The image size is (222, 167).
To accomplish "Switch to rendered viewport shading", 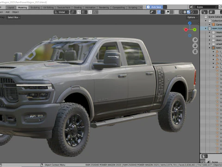I will pyautogui.click(x=192, y=12).
